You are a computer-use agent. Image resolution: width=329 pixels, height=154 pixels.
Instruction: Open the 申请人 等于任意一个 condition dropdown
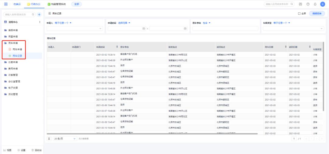tap(63, 23)
